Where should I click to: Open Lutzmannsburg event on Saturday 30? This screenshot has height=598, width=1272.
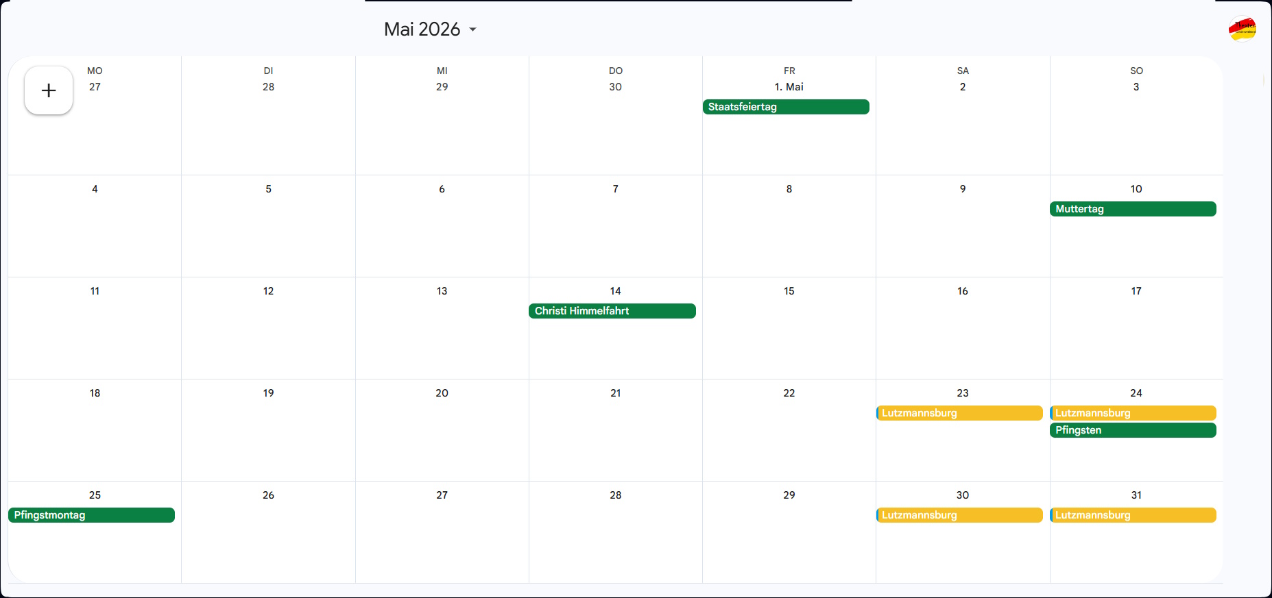959,515
